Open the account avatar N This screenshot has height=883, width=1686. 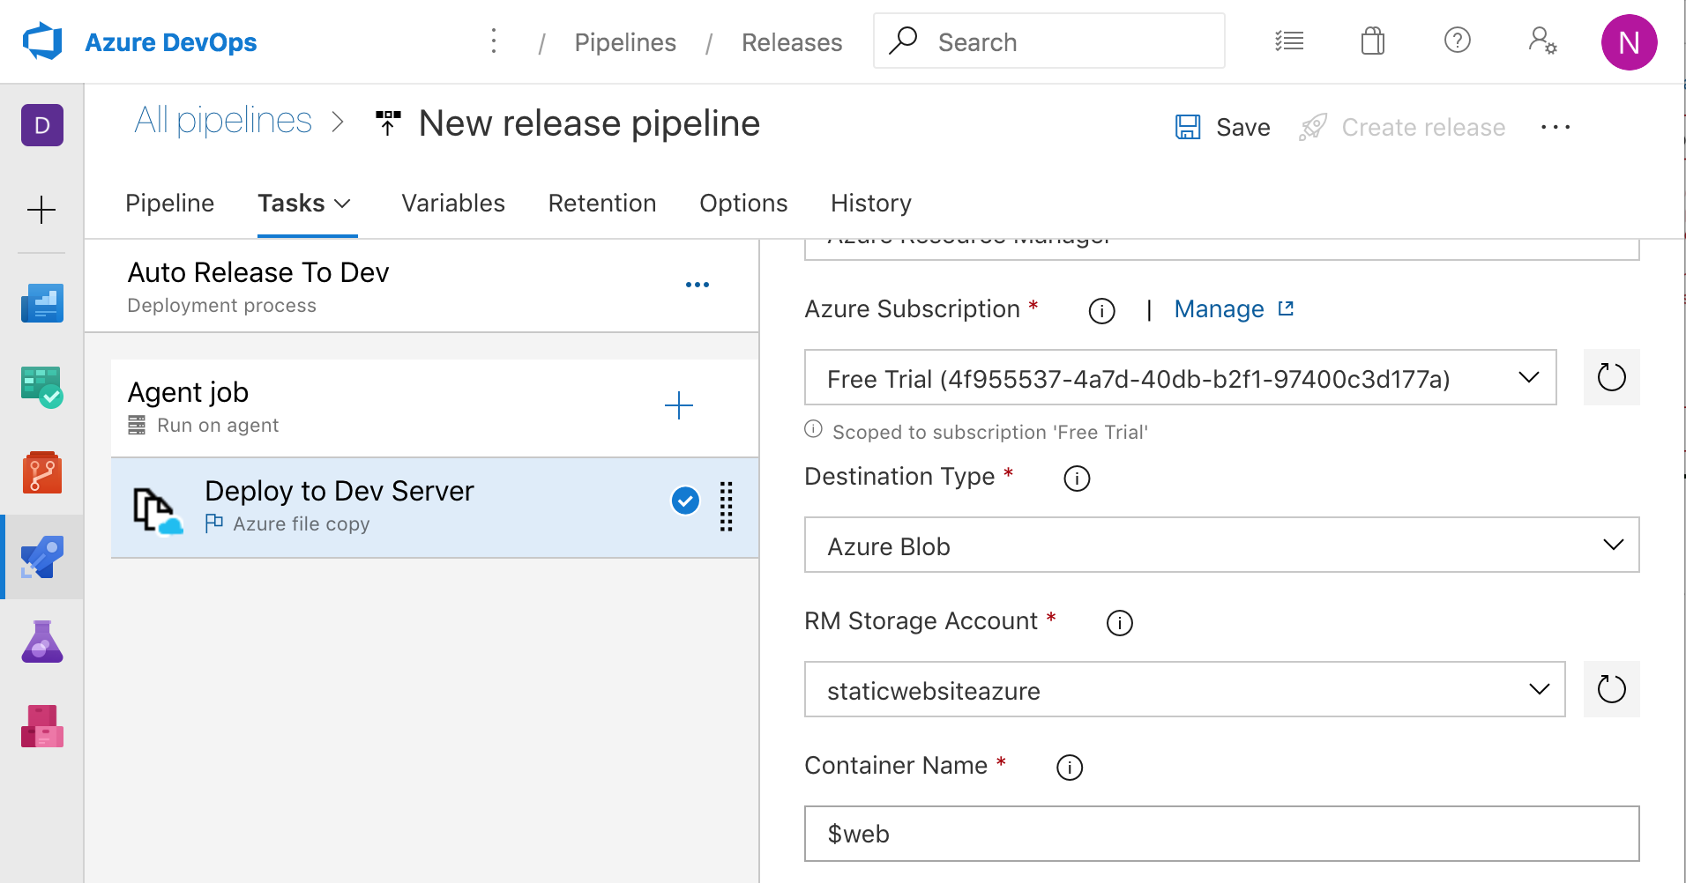(x=1629, y=41)
